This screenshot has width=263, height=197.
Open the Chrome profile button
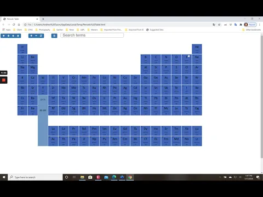coord(250,25)
